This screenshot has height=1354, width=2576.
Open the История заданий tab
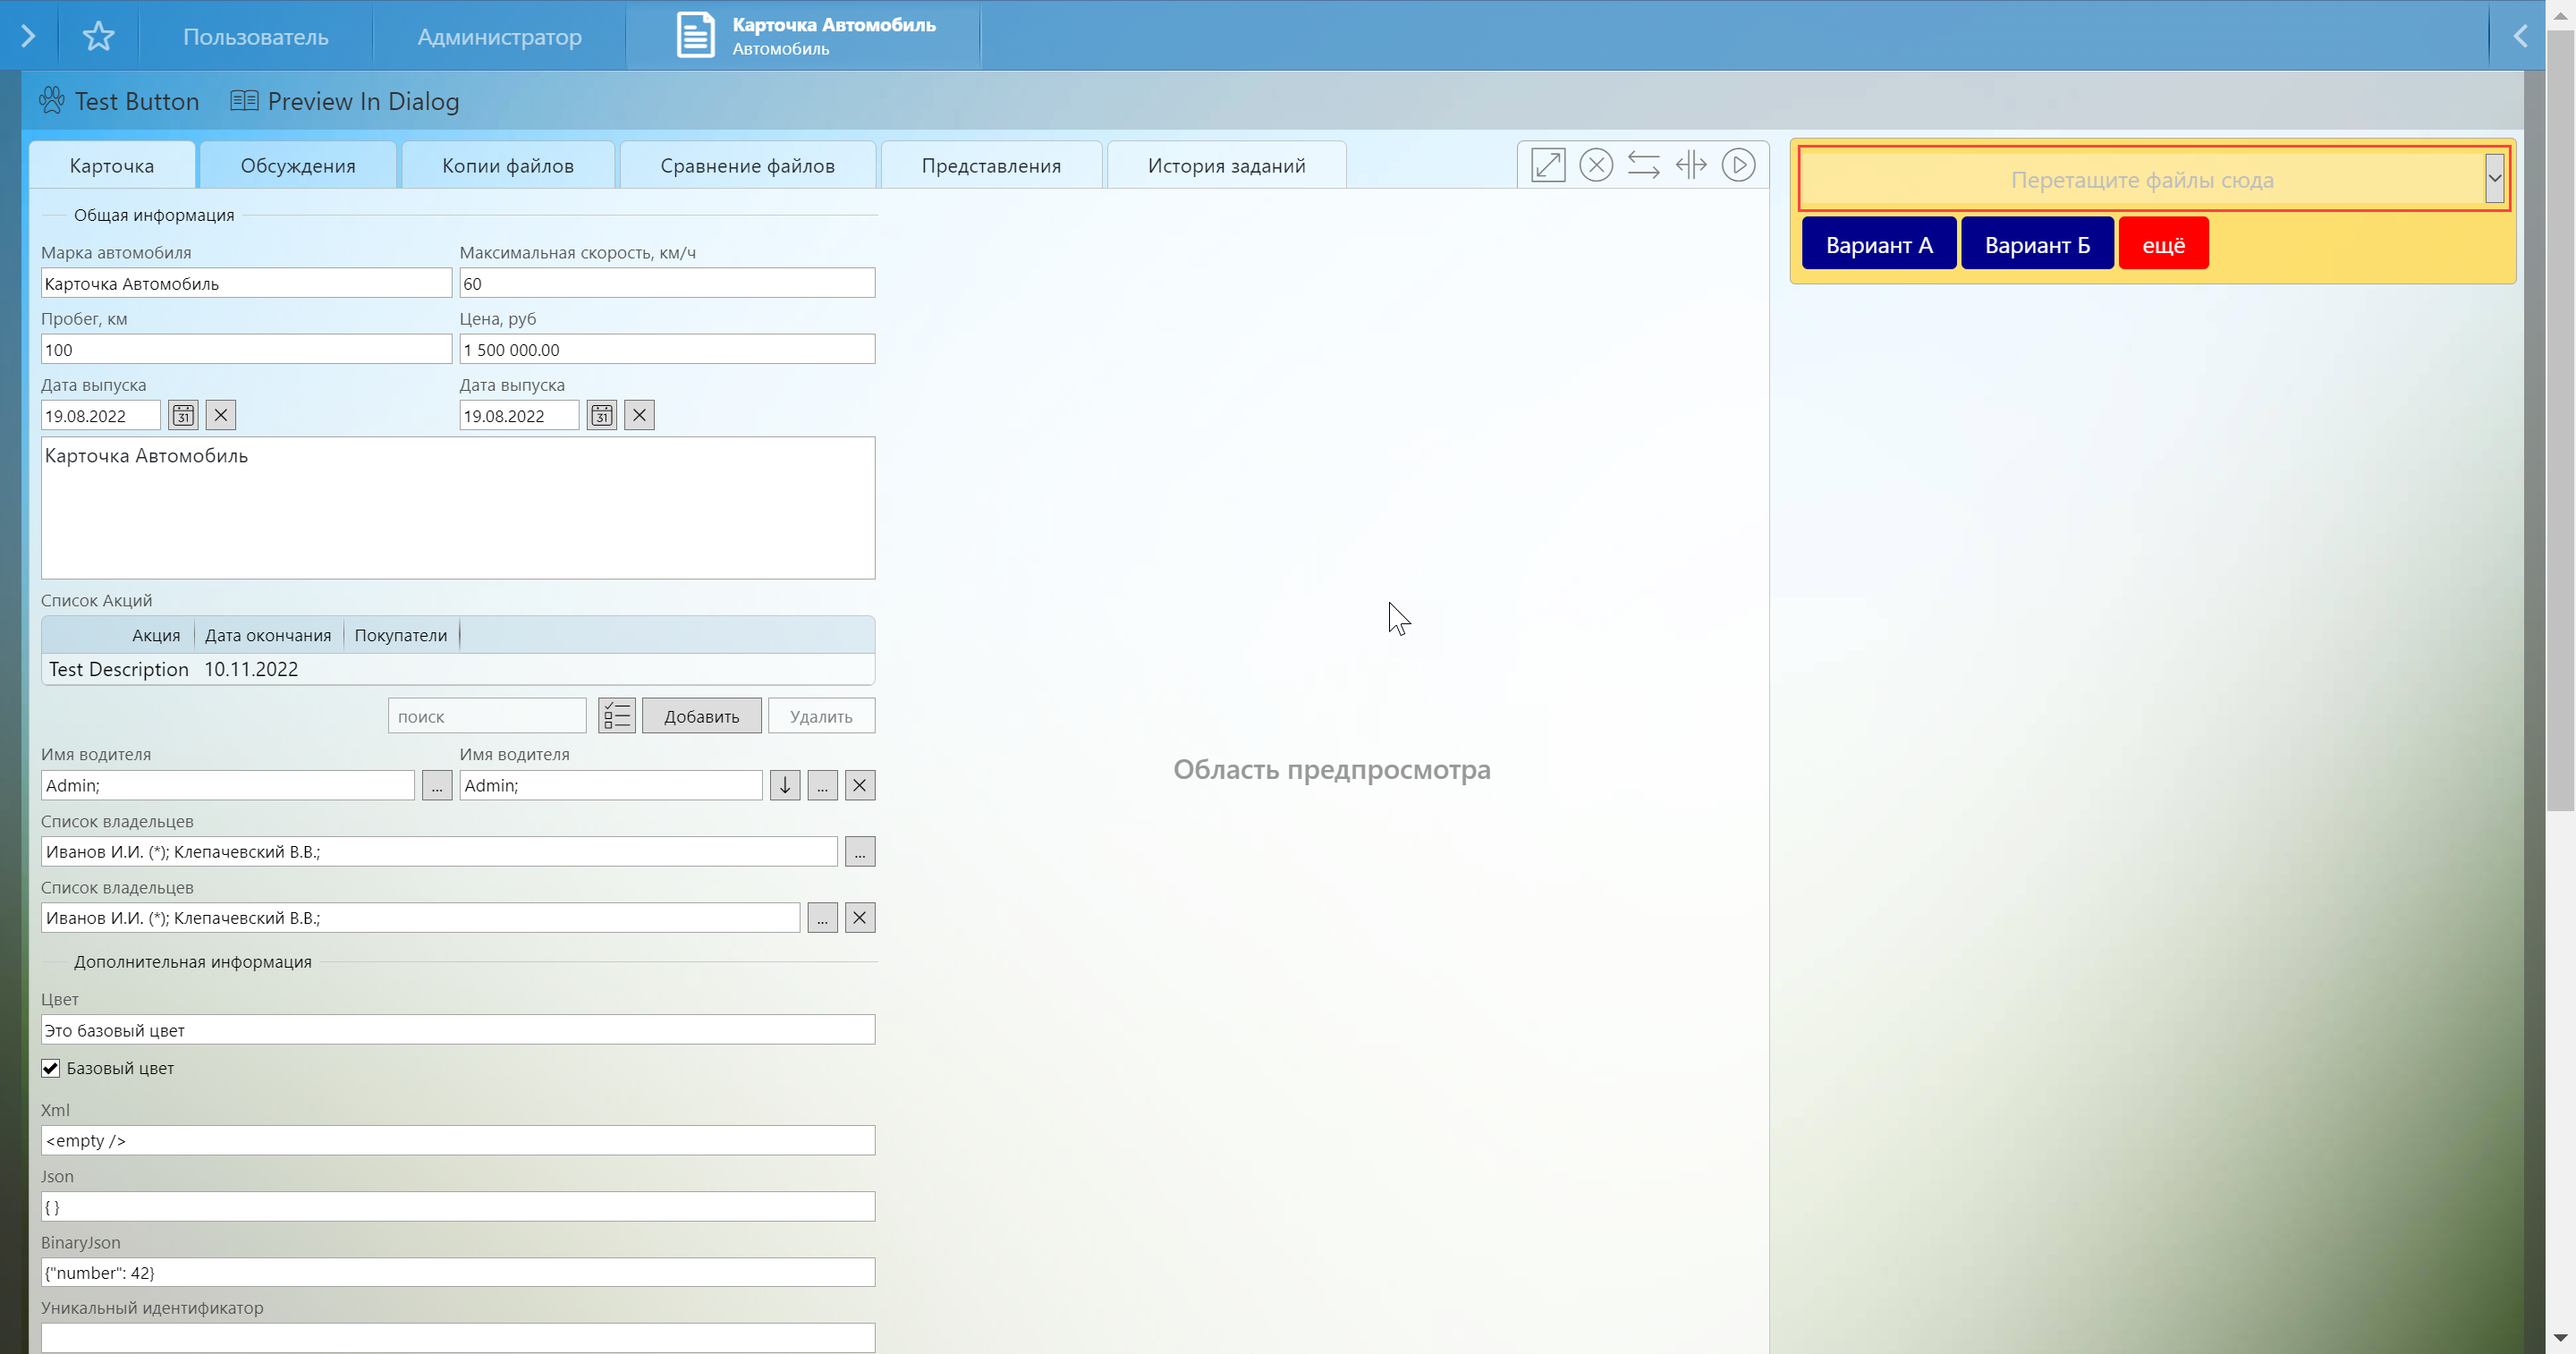1226,166
